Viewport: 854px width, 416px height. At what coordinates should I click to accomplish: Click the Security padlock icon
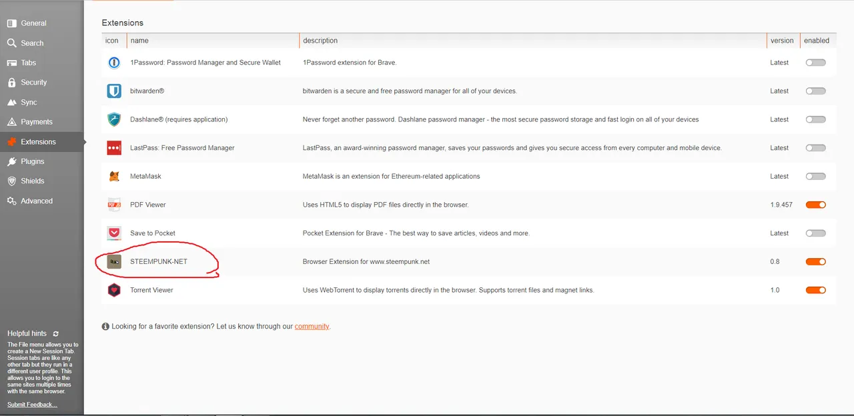11,83
